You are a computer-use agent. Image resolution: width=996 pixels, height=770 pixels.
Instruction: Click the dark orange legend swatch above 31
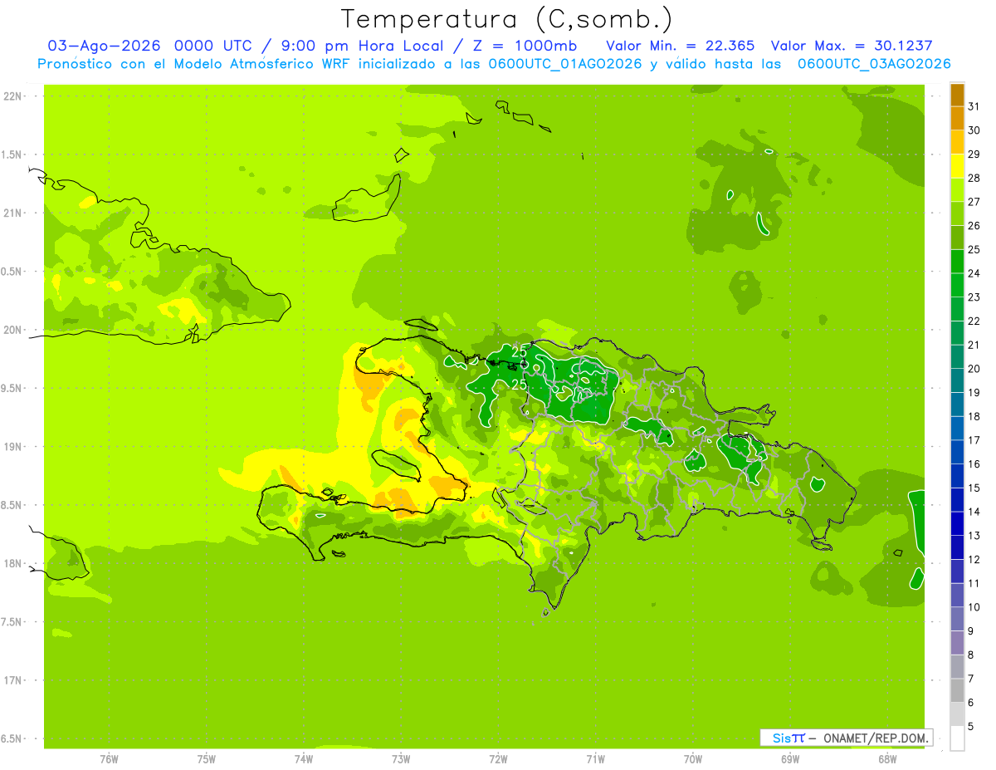coord(957,96)
